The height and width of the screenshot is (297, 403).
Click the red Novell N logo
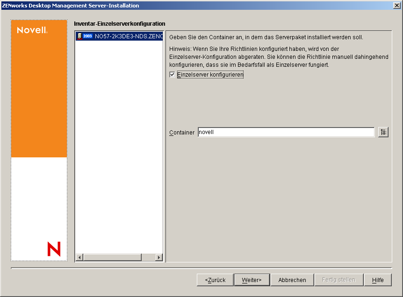click(x=54, y=249)
